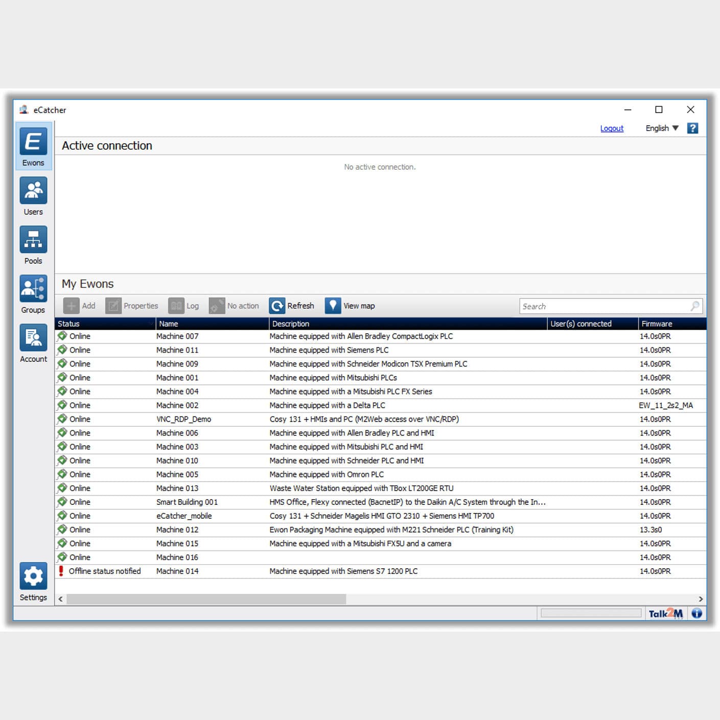Open the Pools panel

[33, 245]
